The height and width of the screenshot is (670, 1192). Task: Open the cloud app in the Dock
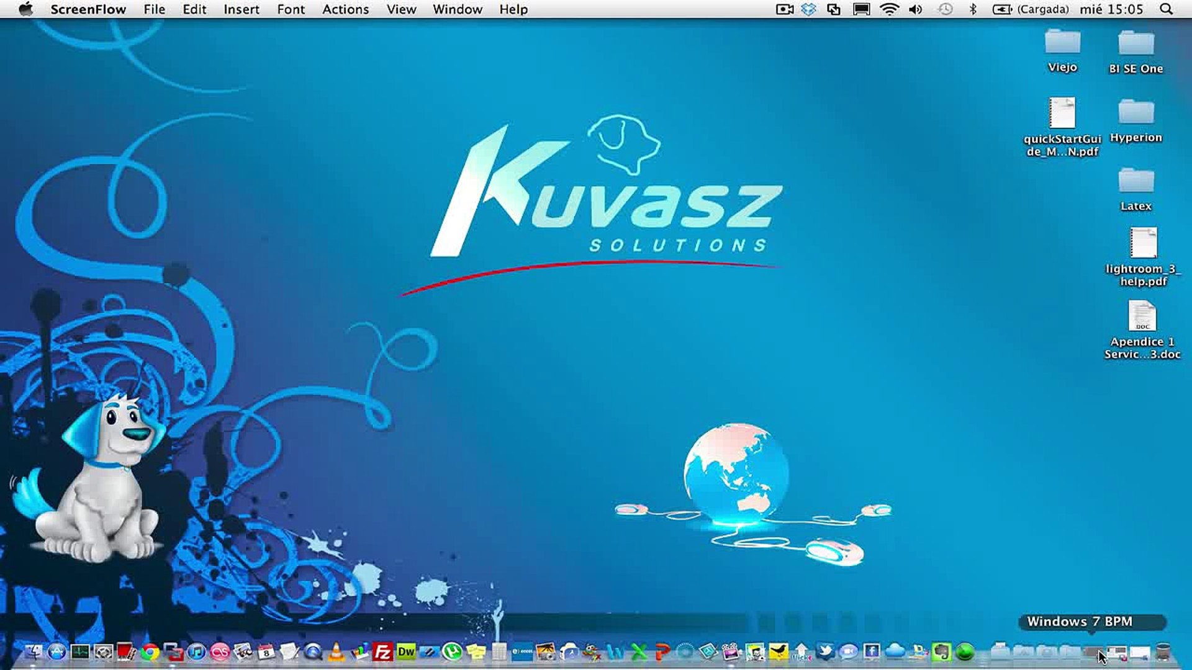tap(895, 652)
